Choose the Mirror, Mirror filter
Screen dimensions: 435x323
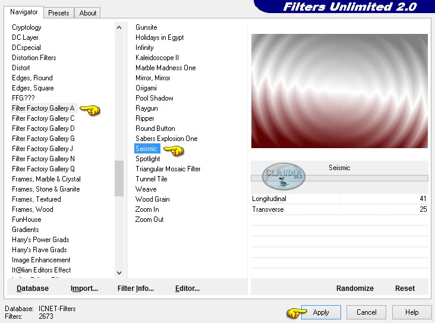coord(153,78)
